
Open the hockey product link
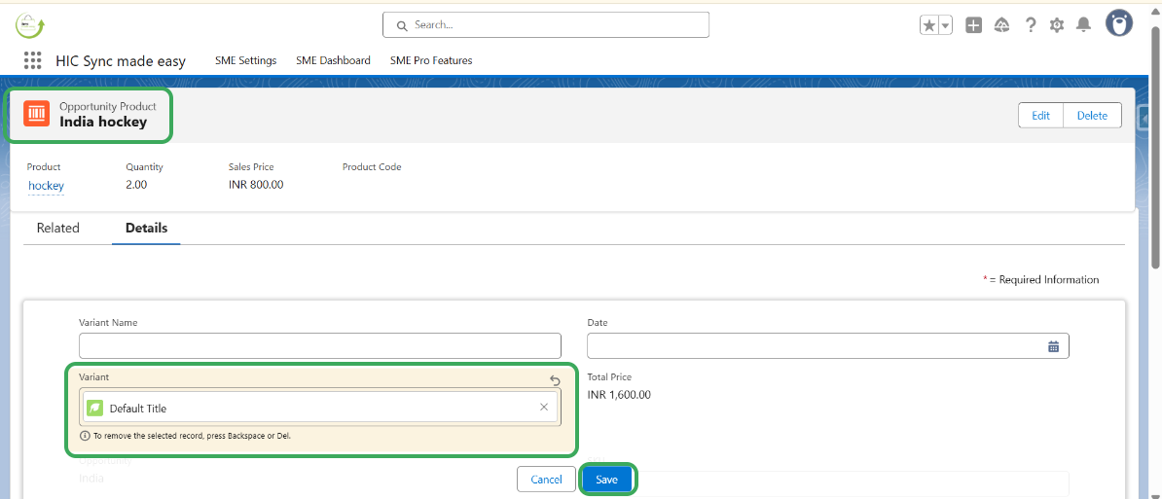tap(46, 185)
